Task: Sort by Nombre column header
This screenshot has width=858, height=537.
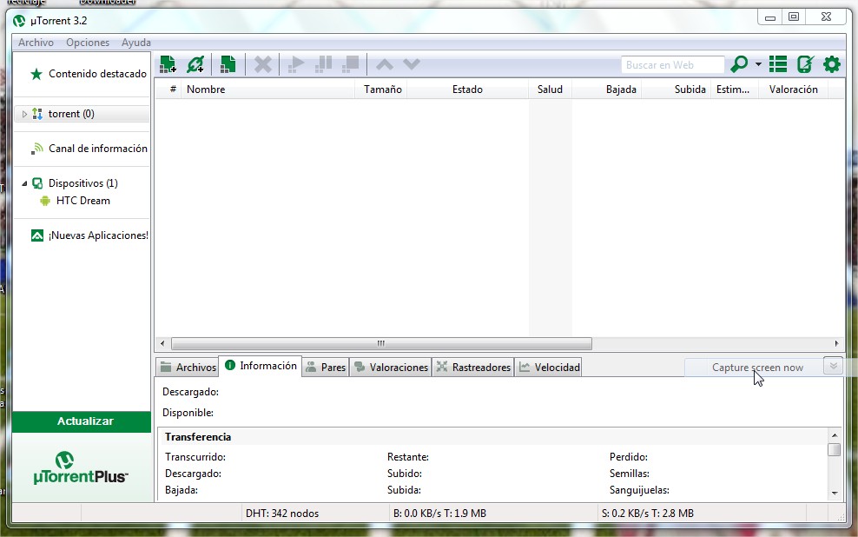Action: [x=268, y=89]
